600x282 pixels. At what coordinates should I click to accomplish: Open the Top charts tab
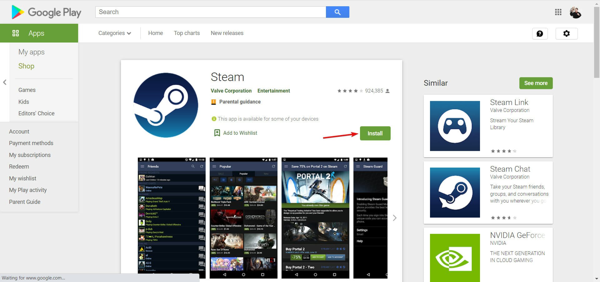coord(187,33)
